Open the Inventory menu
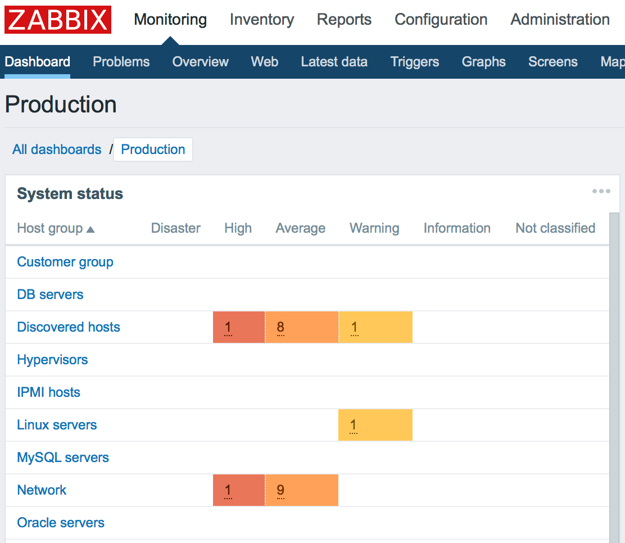The width and height of the screenshot is (625, 543). [x=261, y=20]
